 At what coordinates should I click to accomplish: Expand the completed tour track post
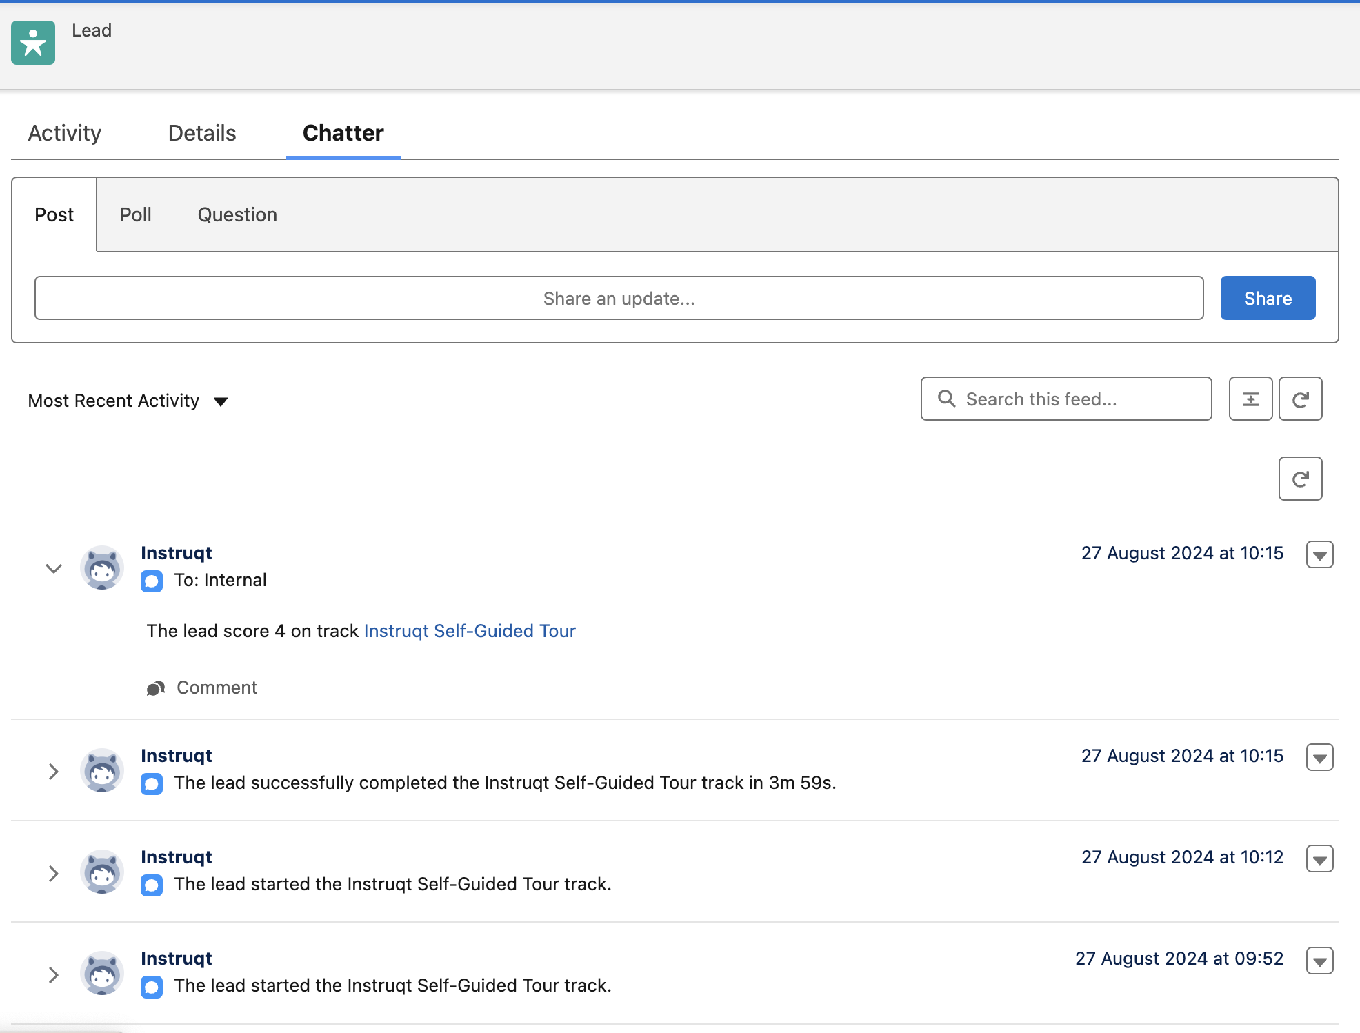coord(54,771)
